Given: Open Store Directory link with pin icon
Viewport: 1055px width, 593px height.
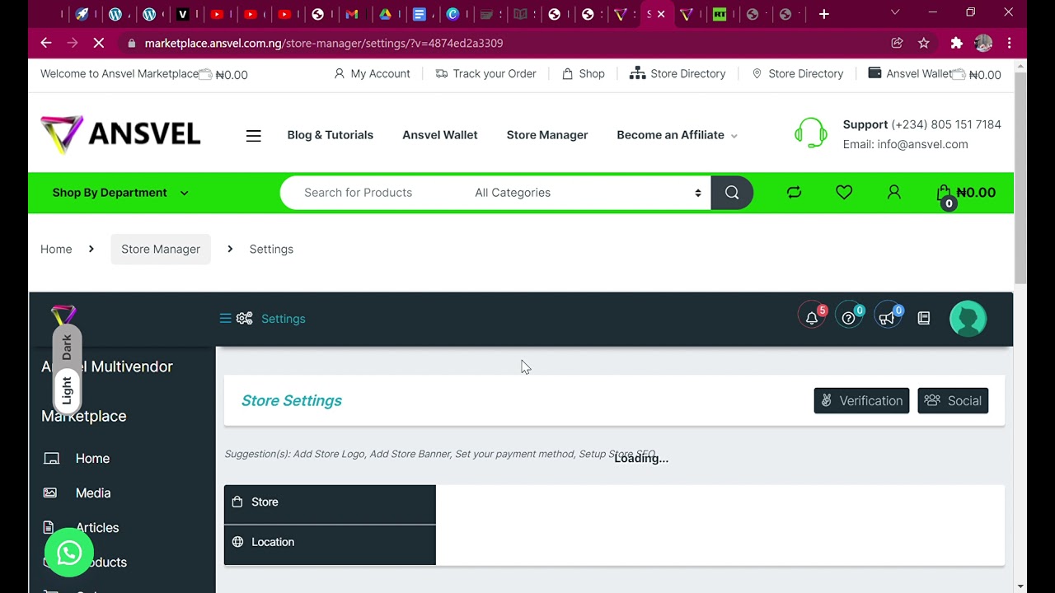Looking at the screenshot, I should click(x=798, y=74).
